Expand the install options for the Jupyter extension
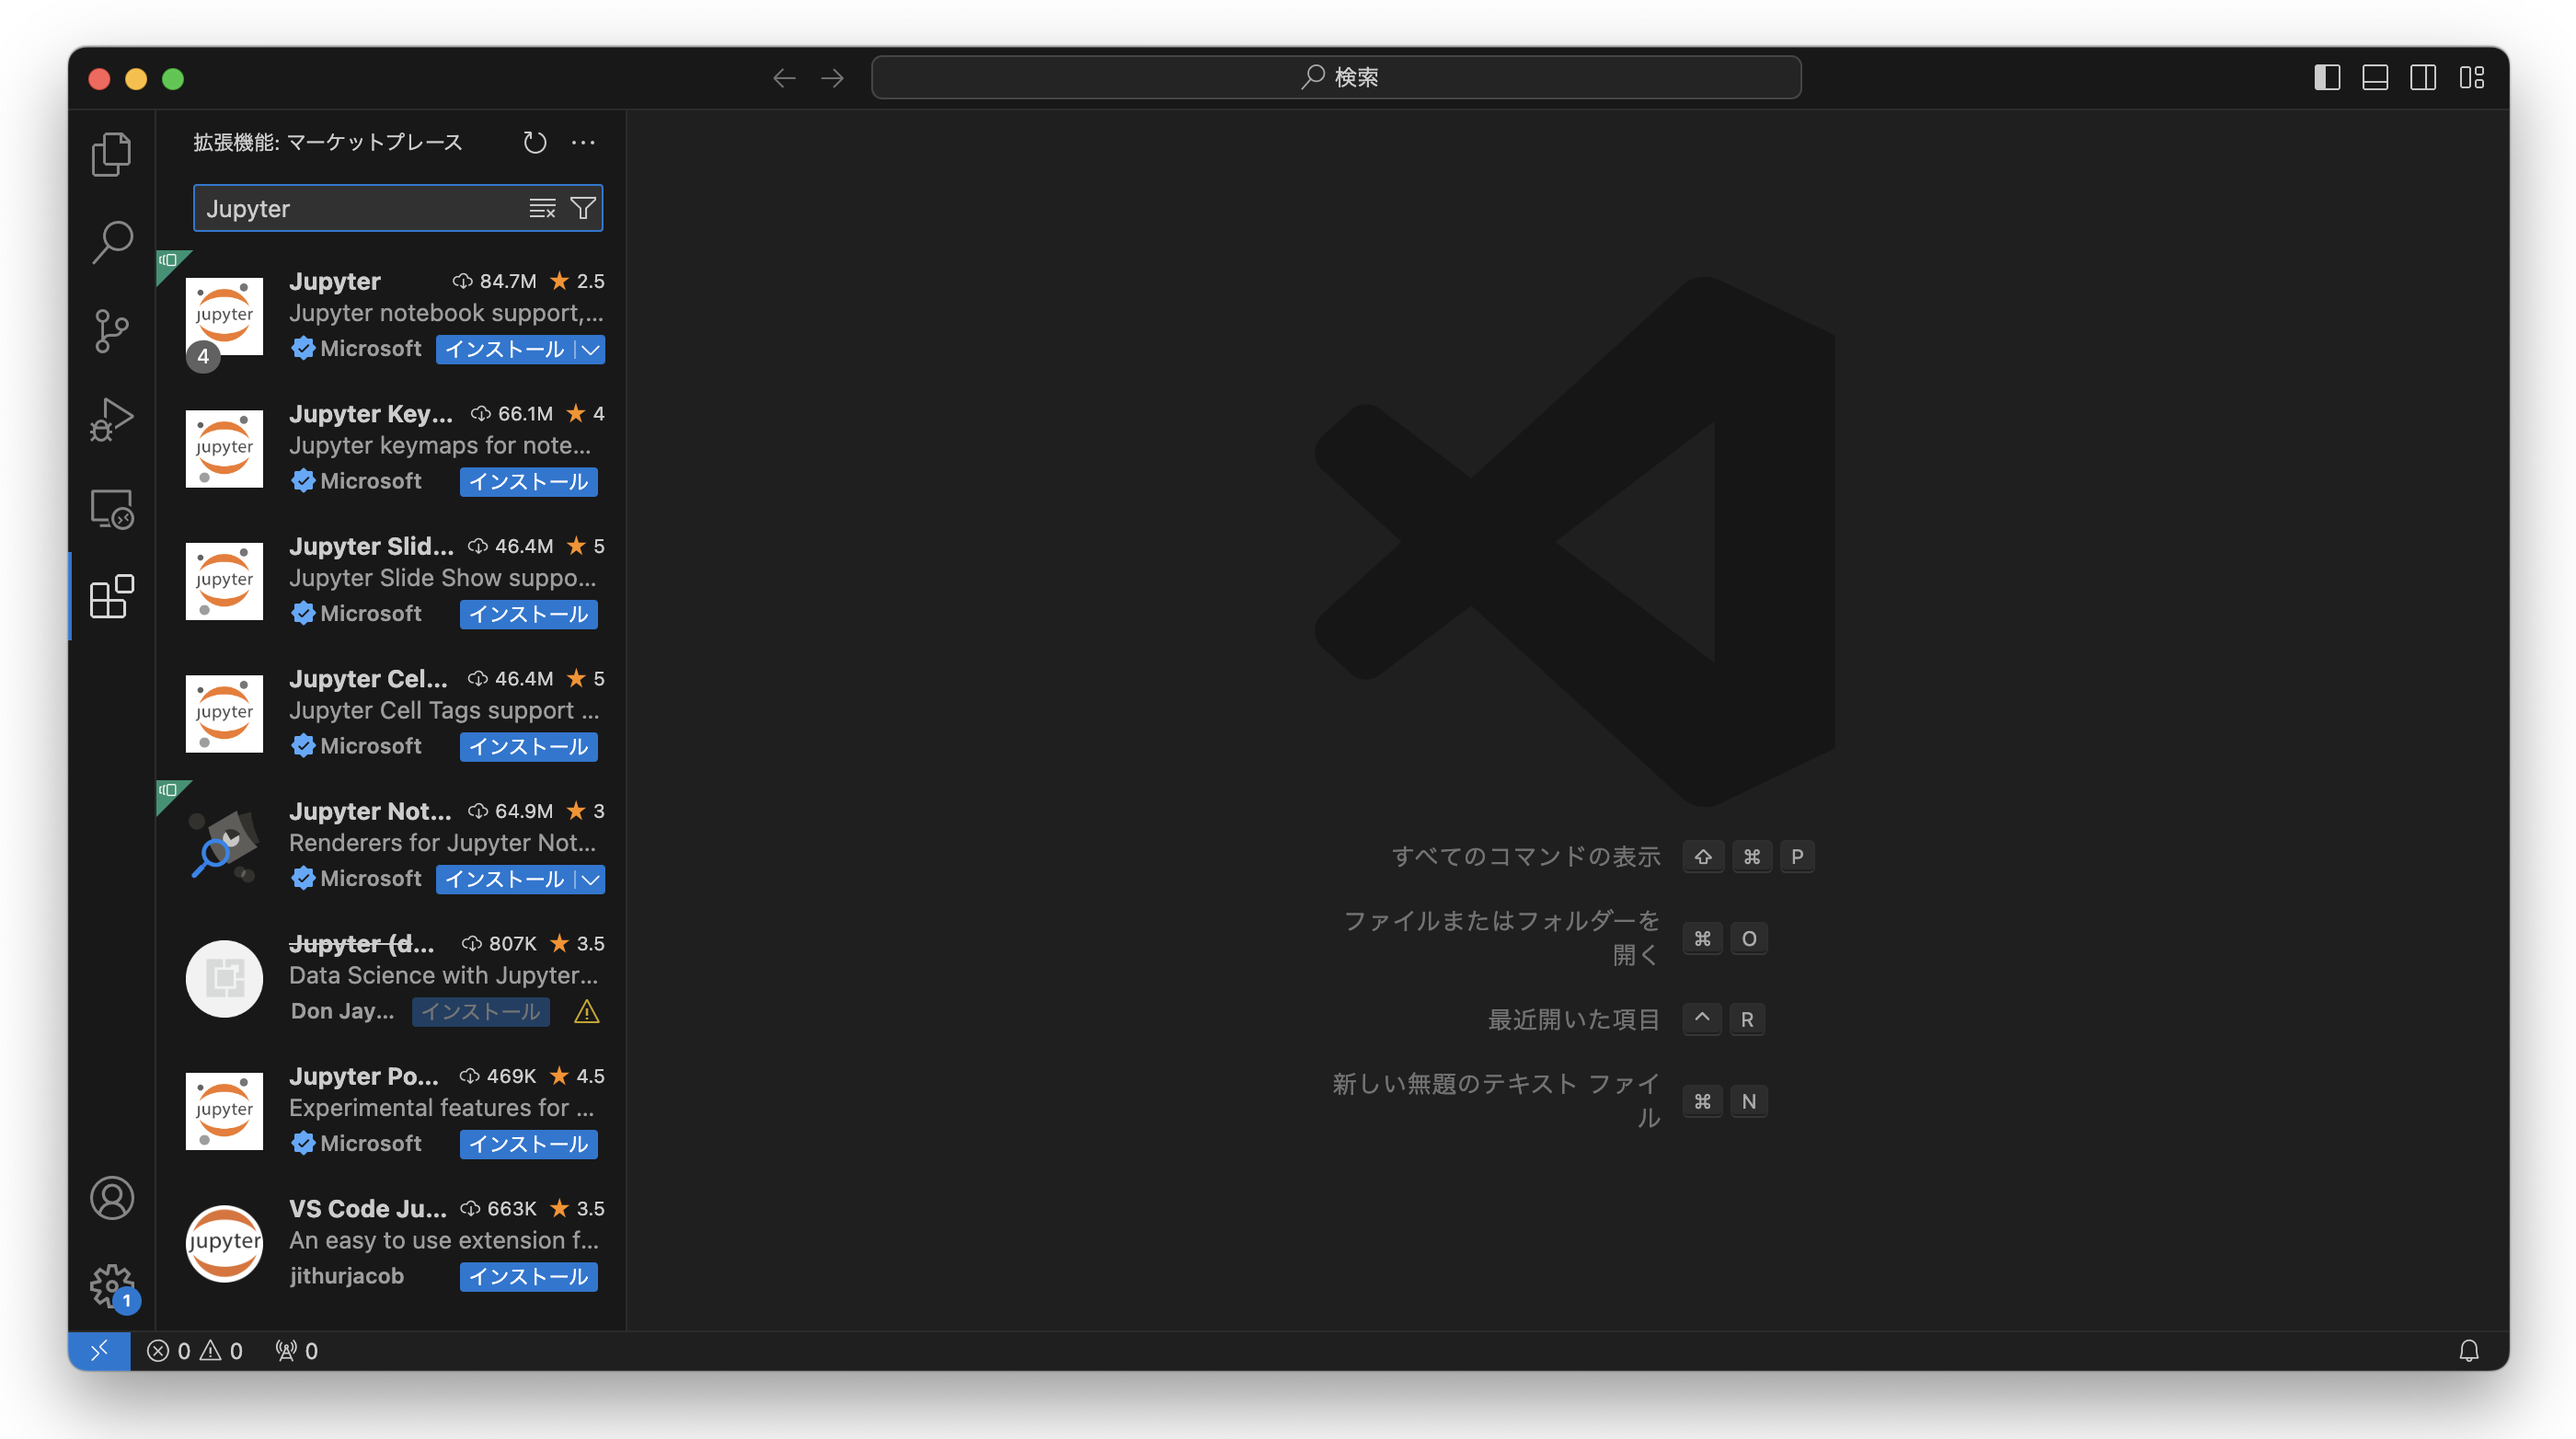This screenshot has height=1439, width=2576. (x=589, y=349)
